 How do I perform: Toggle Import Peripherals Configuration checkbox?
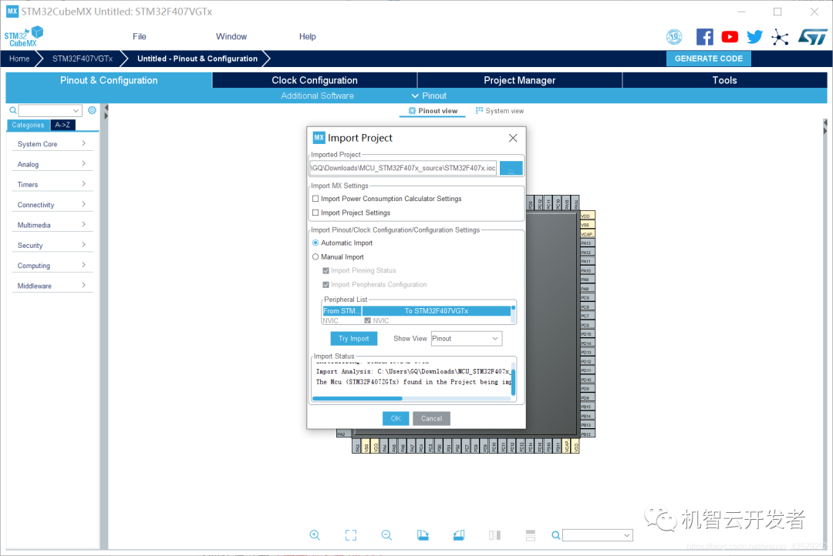(326, 285)
